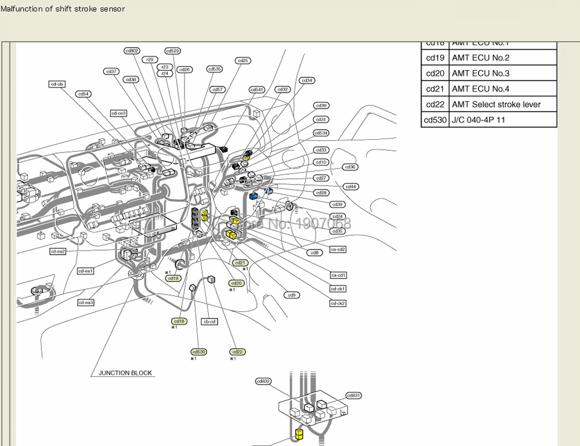Click the cd802 connector label
Viewport: 580px width, 446px height.
[x=132, y=50]
